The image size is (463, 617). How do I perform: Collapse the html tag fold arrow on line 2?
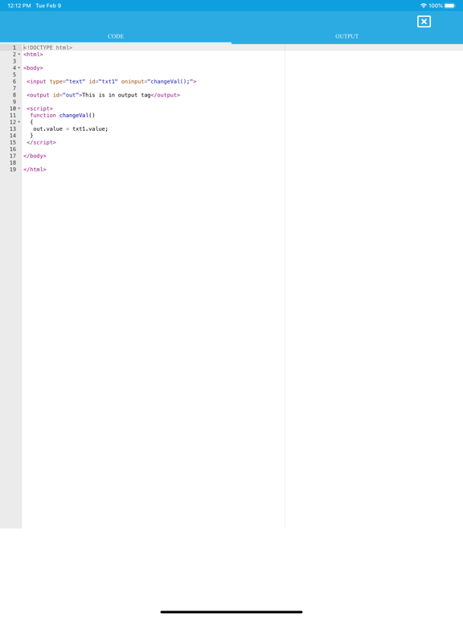click(x=19, y=55)
